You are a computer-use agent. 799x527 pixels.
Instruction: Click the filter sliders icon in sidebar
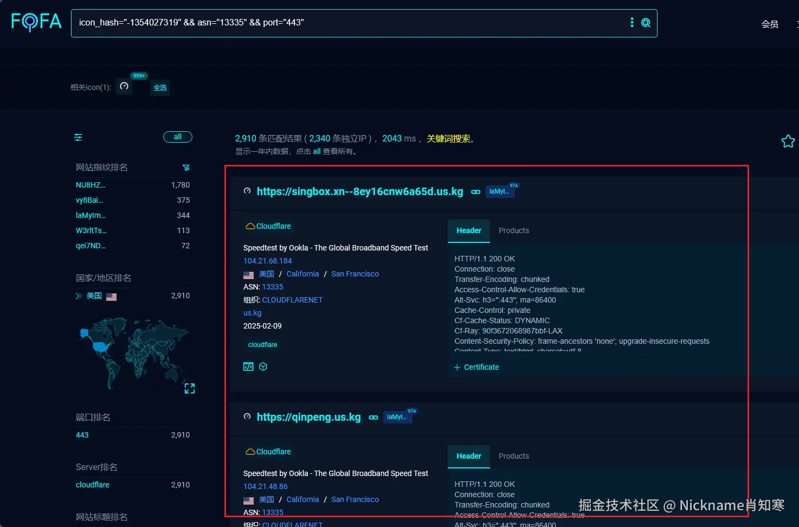pyautogui.click(x=78, y=137)
